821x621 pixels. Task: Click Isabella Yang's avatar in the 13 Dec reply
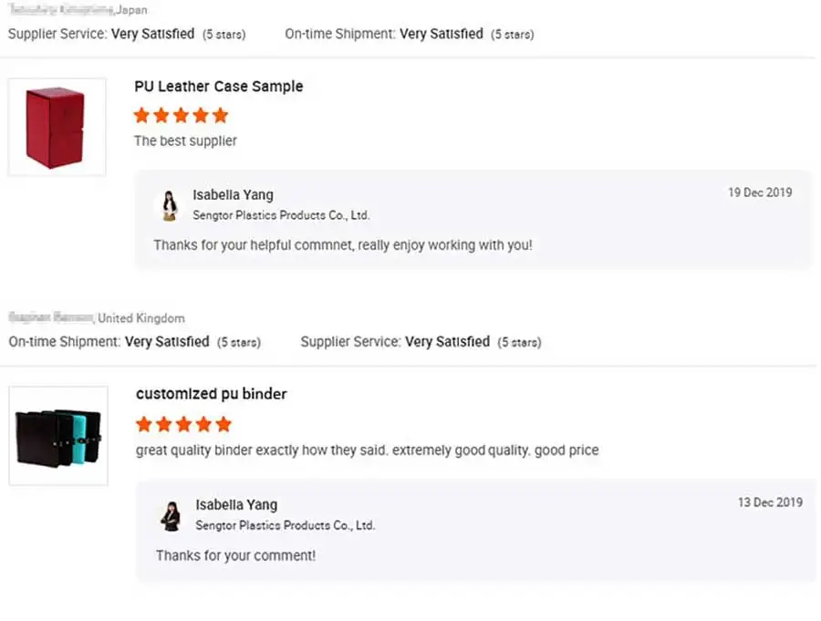(x=171, y=516)
